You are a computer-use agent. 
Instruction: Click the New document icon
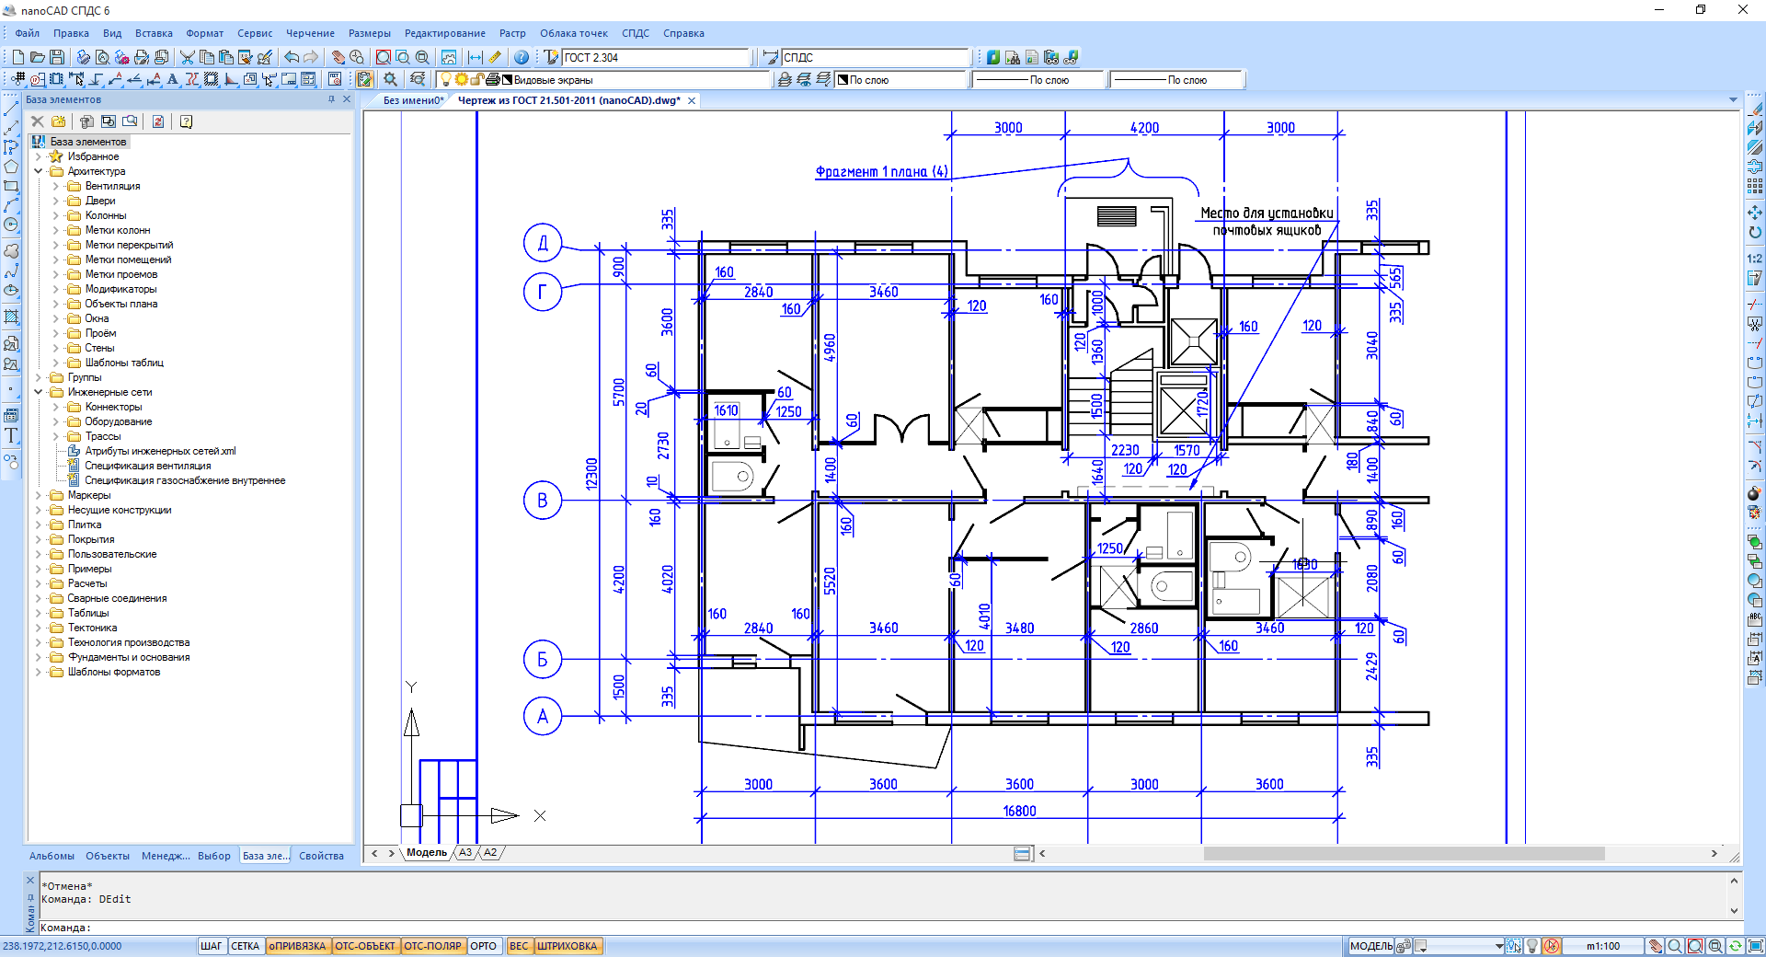[x=17, y=57]
